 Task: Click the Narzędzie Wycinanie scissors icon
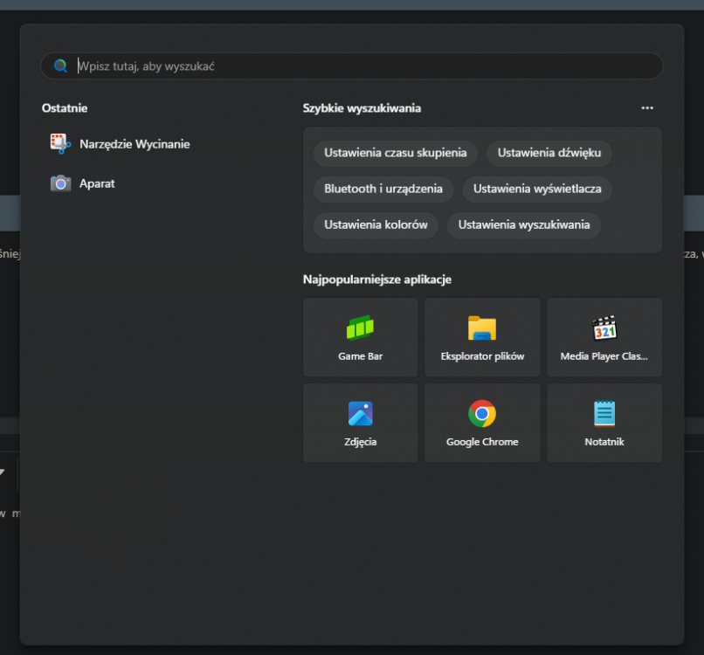(x=60, y=144)
